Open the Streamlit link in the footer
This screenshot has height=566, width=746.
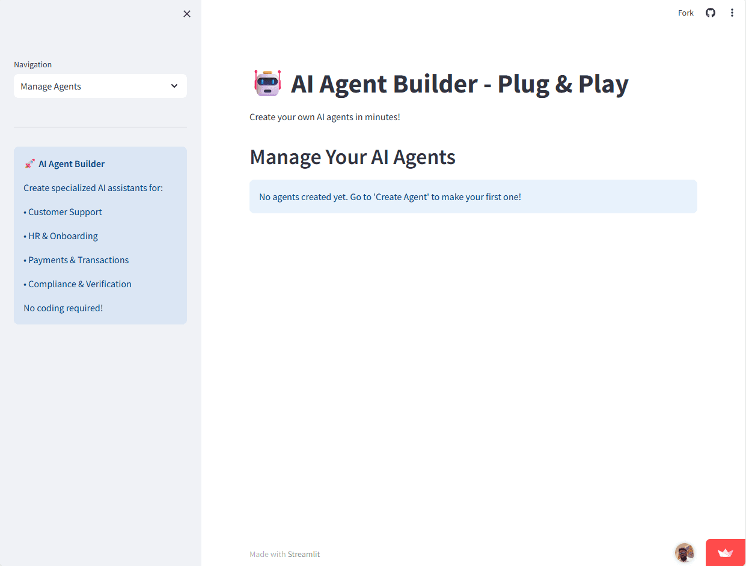click(304, 553)
